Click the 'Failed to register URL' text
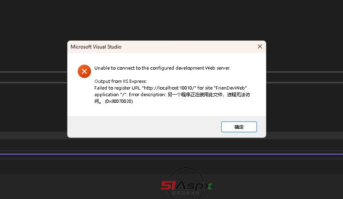 tap(117, 88)
